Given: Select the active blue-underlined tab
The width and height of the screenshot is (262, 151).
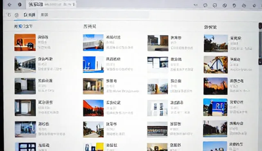Looking at the screenshot, I should point(29,15).
